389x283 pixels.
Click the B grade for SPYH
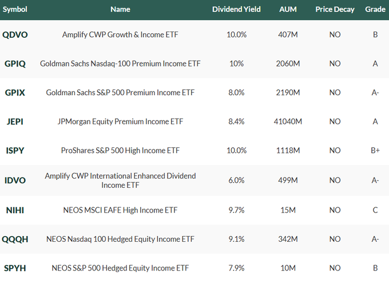(375, 268)
